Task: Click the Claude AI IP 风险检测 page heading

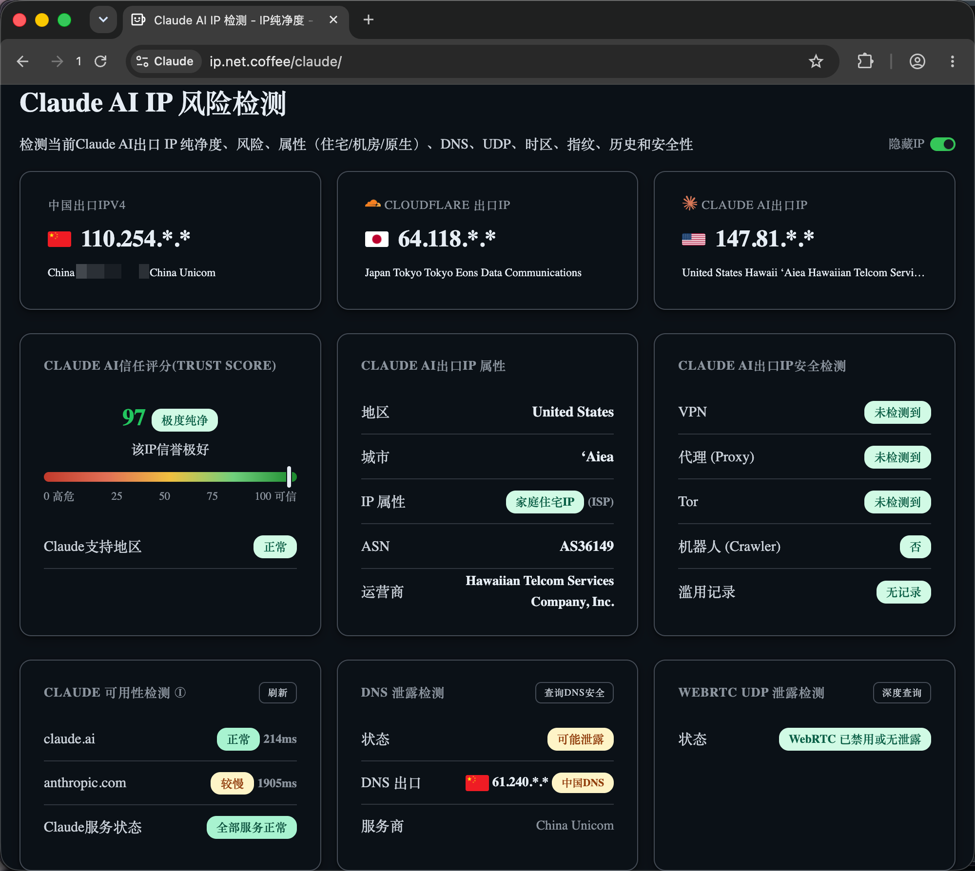Action: click(153, 103)
